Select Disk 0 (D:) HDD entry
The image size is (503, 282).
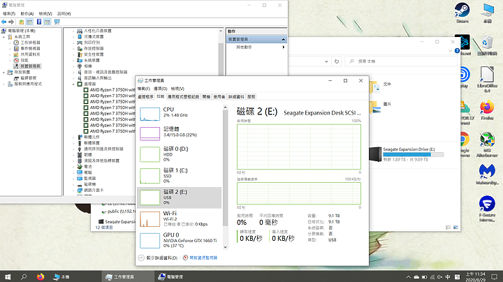[180, 154]
